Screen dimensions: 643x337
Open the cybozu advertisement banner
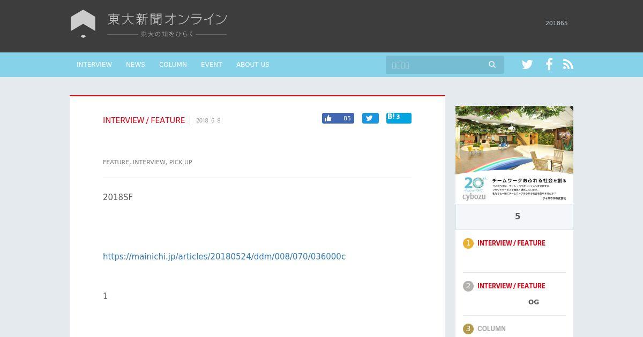coord(514,155)
